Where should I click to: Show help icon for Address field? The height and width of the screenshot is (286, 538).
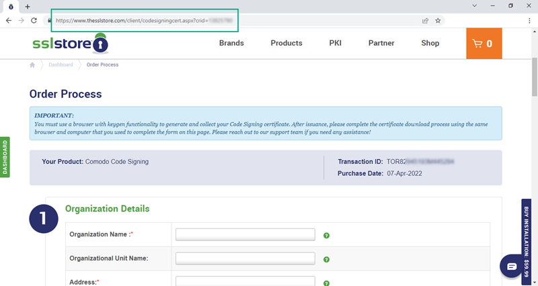click(326, 283)
